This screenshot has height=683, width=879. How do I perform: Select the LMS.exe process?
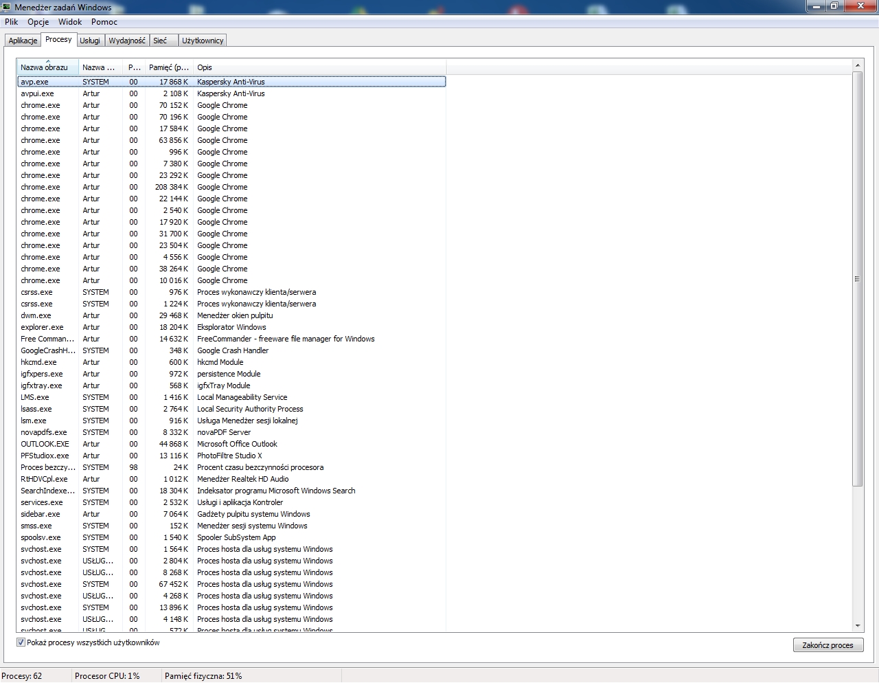[231, 397]
